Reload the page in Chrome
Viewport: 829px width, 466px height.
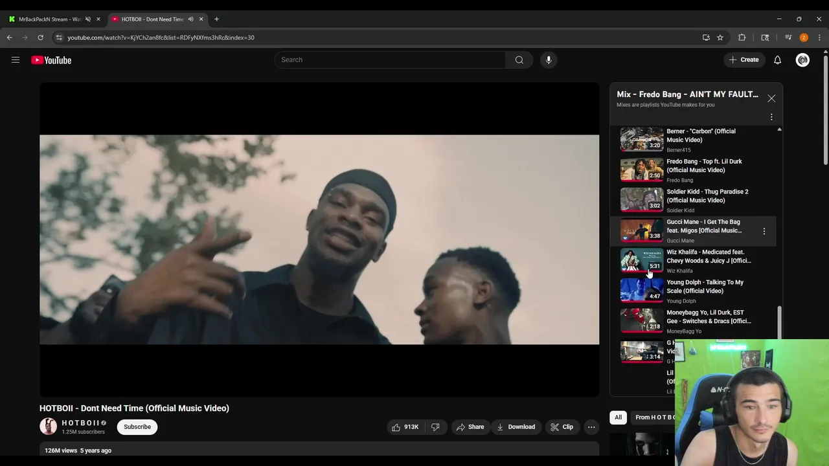[x=40, y=38]
